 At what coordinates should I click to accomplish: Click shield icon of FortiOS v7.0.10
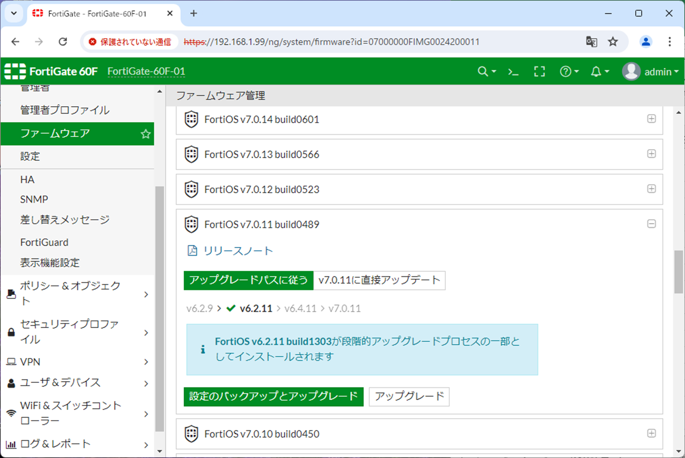(191, 434)
